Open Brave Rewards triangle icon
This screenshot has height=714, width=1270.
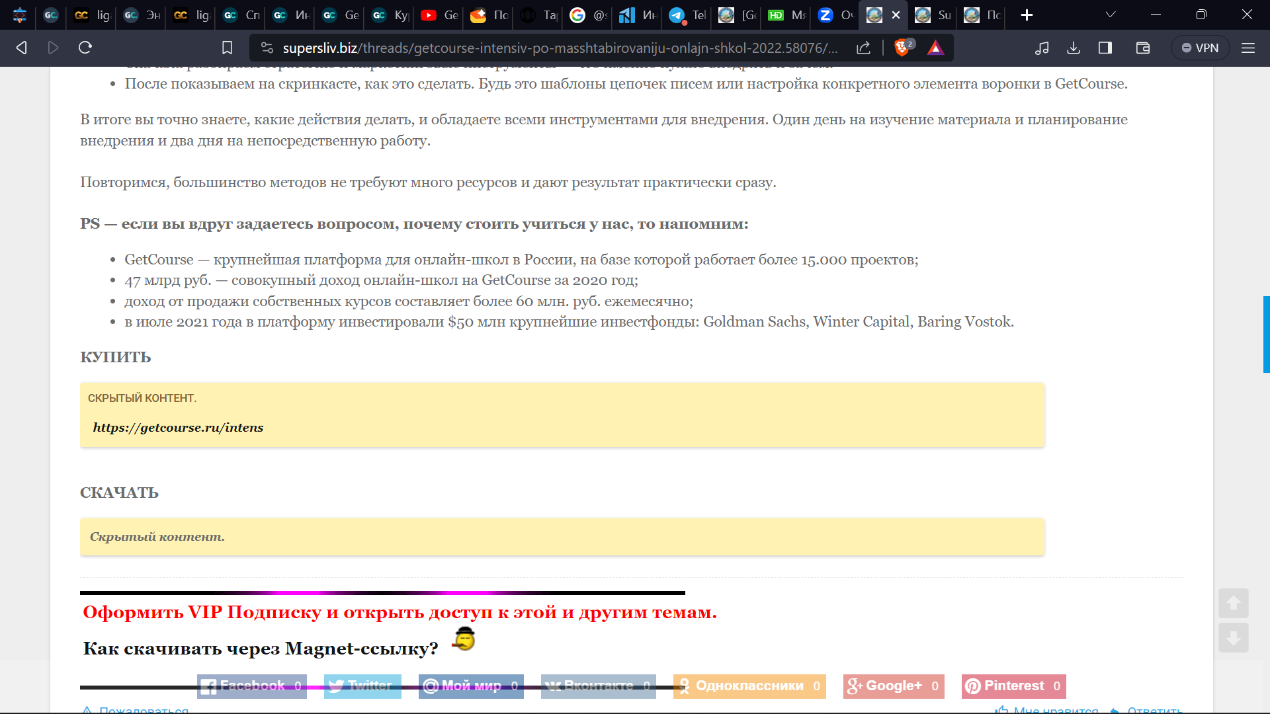[935, 48]
